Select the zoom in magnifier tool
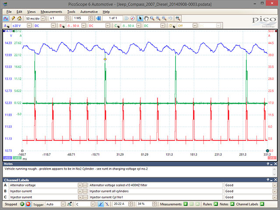 [158, 18]
